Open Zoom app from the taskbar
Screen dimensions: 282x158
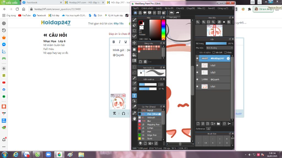pos(48,154)
